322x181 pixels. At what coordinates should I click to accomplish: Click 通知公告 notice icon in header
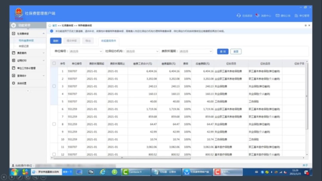(x=278, y=15)
